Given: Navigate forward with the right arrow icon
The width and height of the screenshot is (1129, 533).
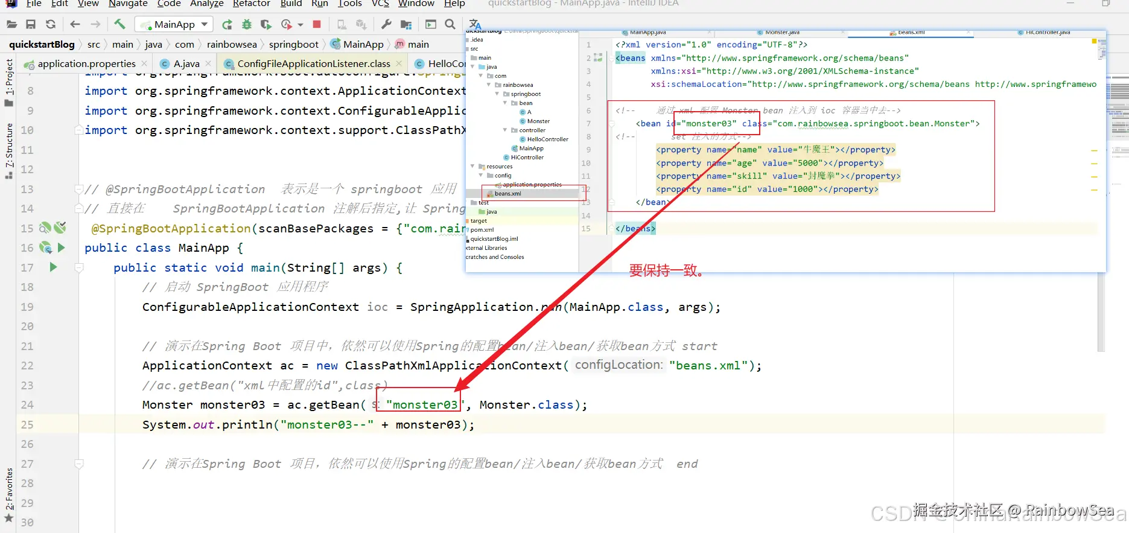Looking at the screenshot, I should (95, 25).
